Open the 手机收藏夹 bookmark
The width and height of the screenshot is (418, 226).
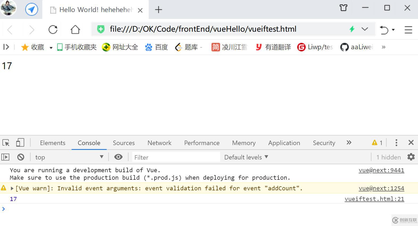[x=77, y=47]
